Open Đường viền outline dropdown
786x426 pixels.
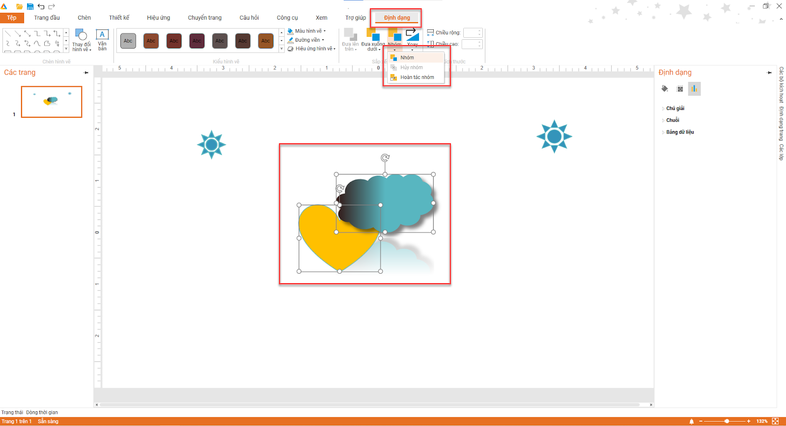click(306, 40)
